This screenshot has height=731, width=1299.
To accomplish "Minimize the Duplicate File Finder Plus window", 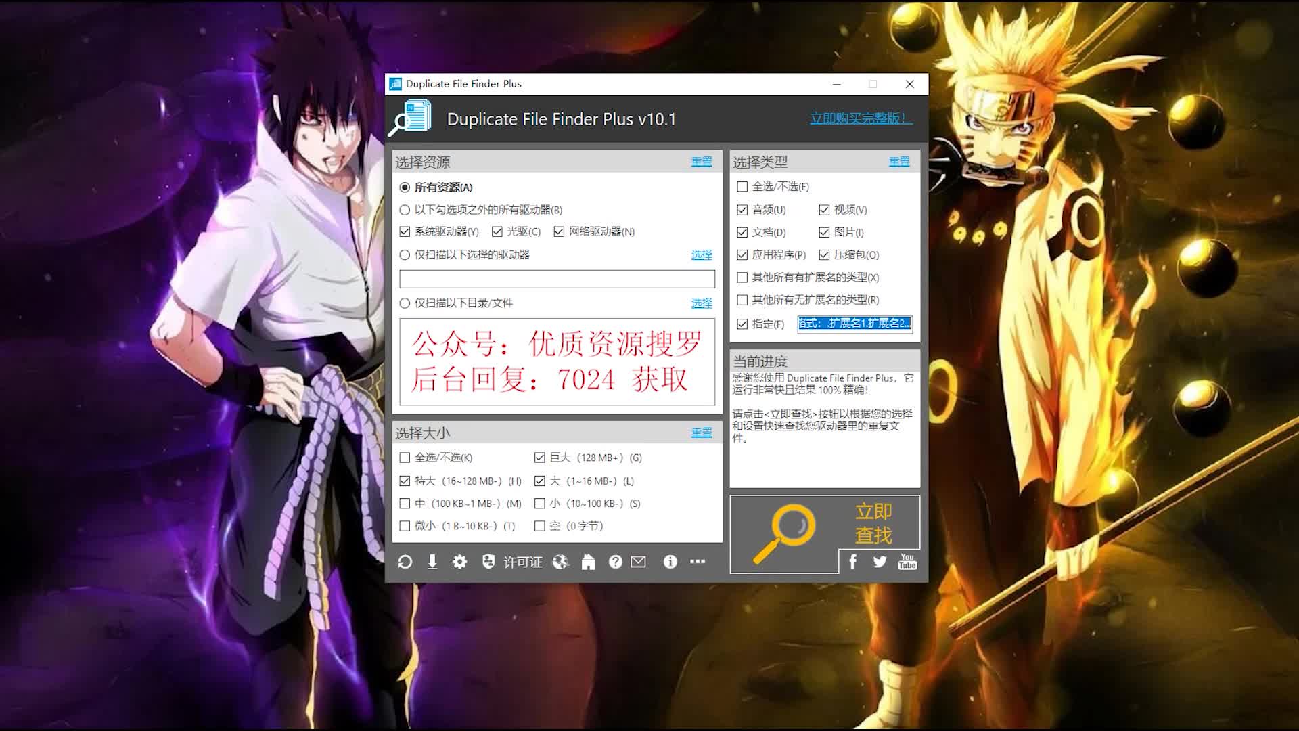I will click(x=837, y=84).
